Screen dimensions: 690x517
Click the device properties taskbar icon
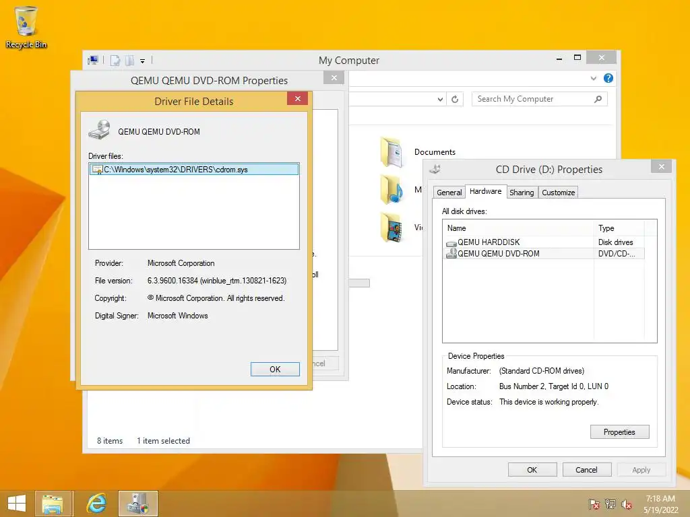(137, 504)
